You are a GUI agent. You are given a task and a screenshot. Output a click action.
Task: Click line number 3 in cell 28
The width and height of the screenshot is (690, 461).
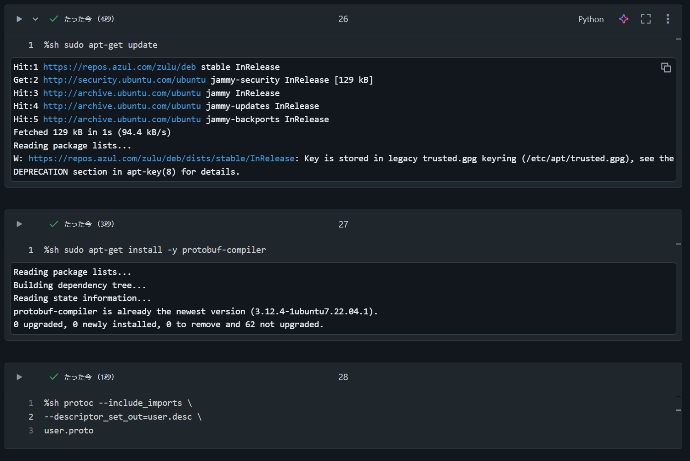click(31, 431)
